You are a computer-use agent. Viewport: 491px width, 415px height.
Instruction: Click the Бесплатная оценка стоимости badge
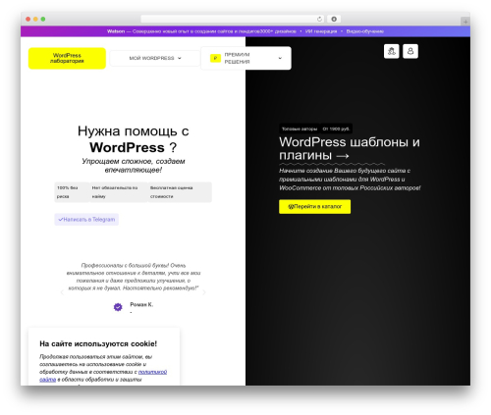180,192
